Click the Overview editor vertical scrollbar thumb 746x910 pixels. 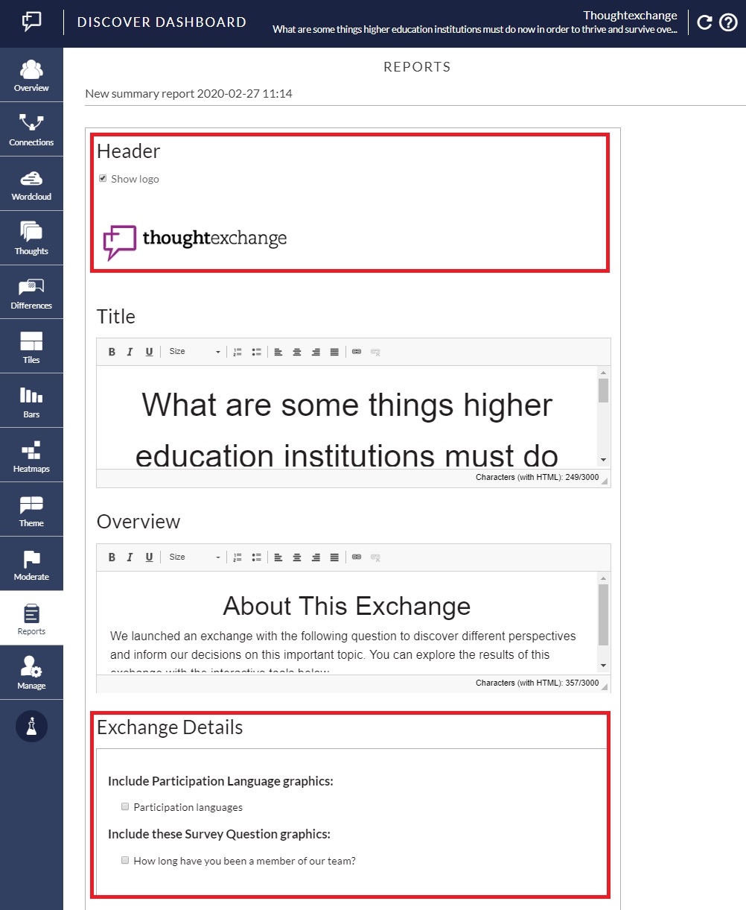604,615
